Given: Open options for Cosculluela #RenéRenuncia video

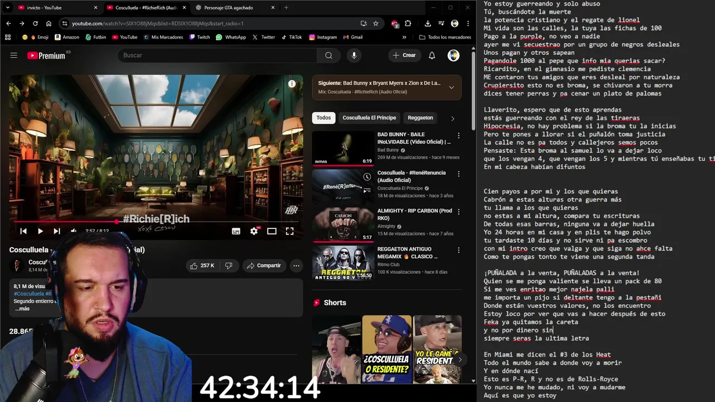Looking at the screenshot, I should [x=459, y=174].
